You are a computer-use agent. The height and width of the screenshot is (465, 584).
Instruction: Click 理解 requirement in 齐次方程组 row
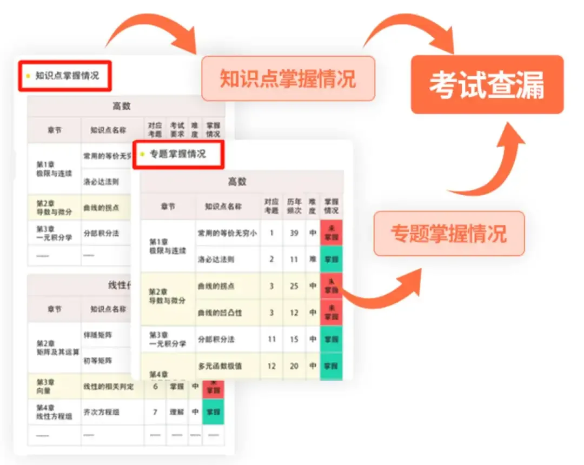pyautogui.click(x=177, y=412)
